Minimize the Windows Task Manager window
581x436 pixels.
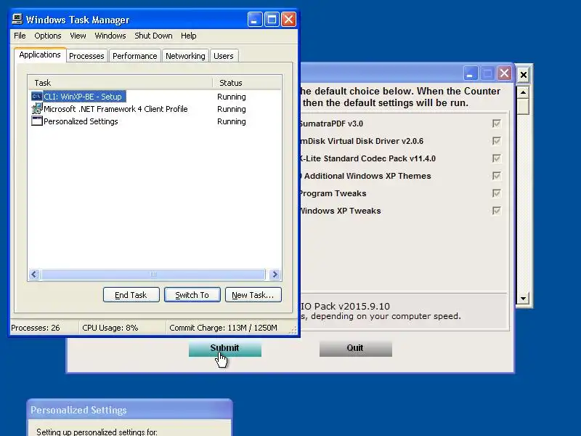pyautogui.click(x=255, y=20)
